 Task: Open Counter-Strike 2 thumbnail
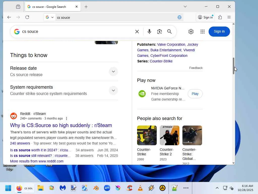point(170,135)
